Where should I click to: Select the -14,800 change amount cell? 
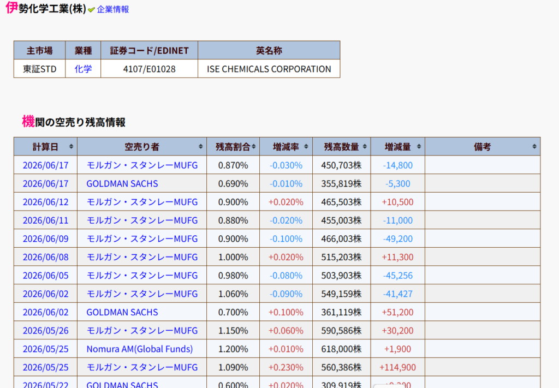398,165
